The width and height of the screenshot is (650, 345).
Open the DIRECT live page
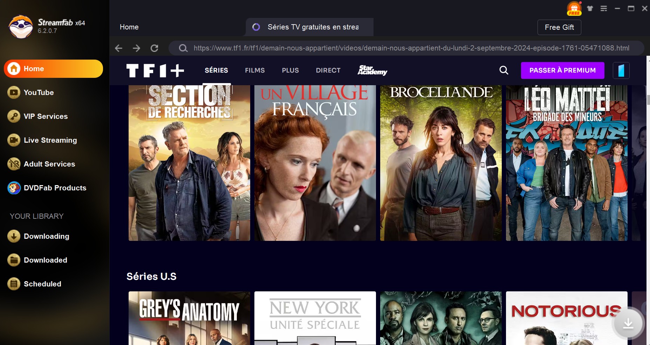click(x=328, y=70)
